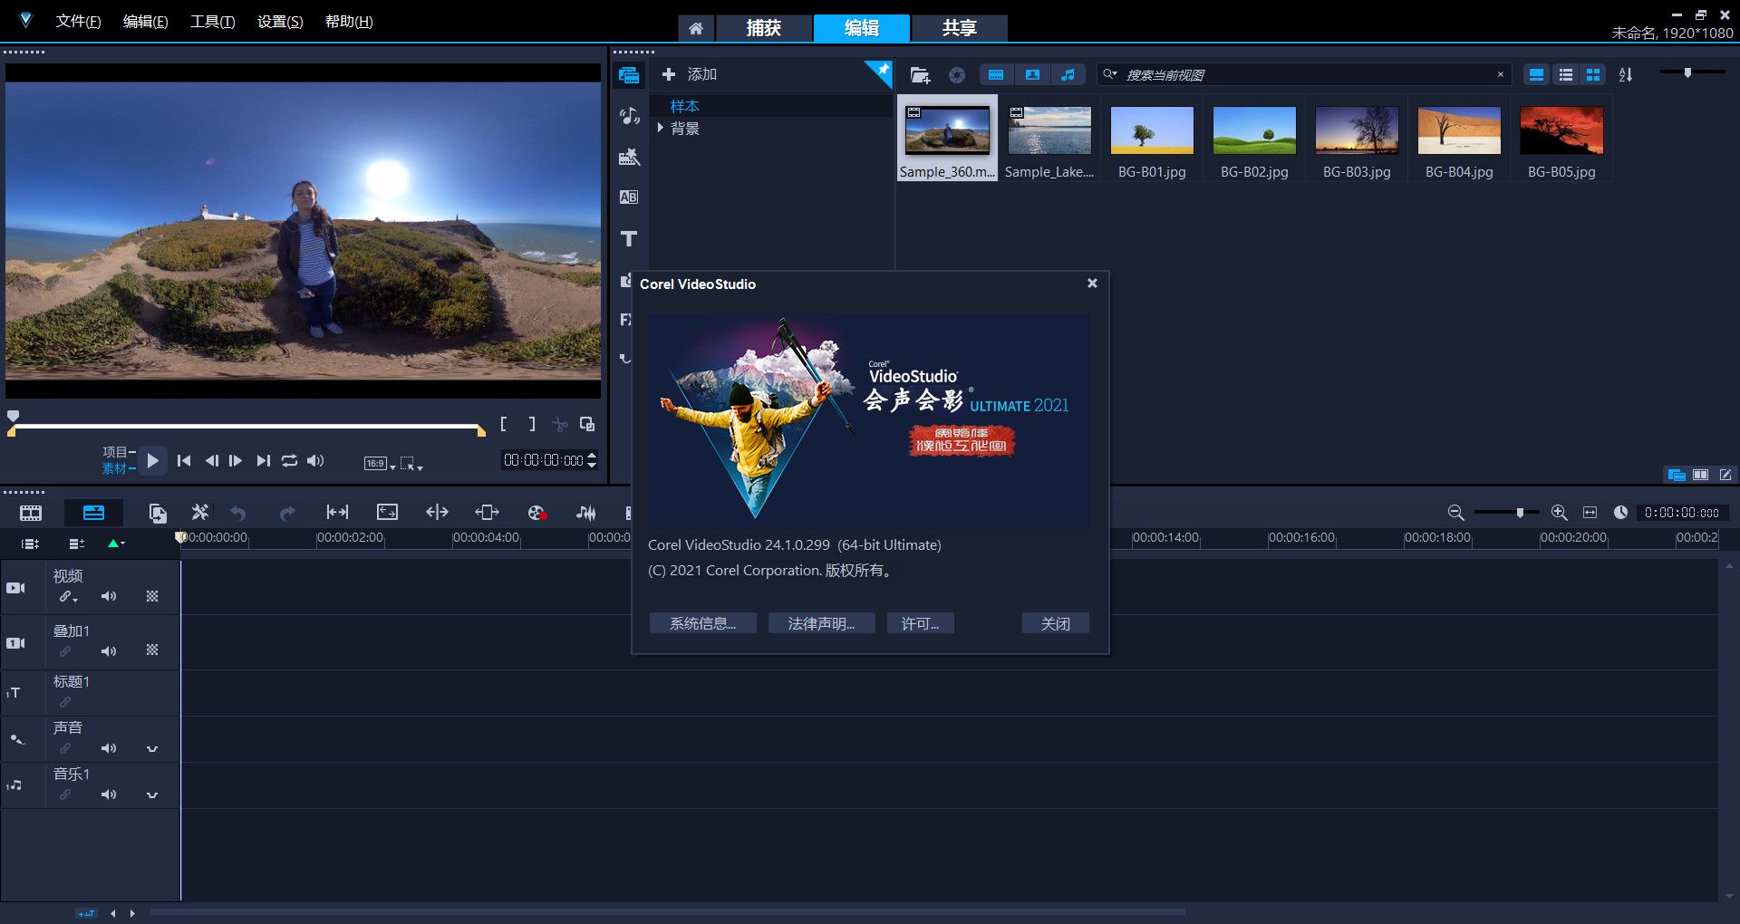
Task: Switch to timeline view
Action: [x=93, y=513]
